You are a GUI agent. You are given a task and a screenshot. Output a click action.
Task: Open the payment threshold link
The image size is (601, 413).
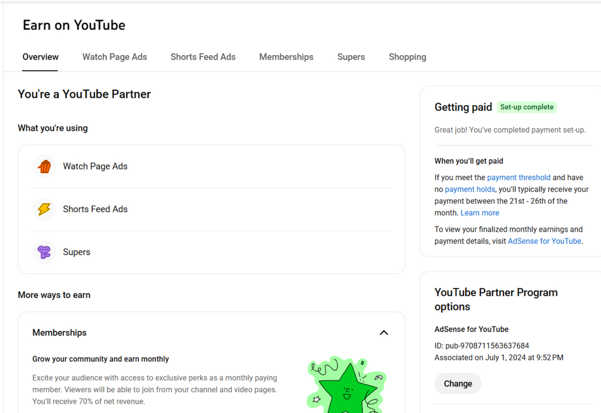[518, 177]
